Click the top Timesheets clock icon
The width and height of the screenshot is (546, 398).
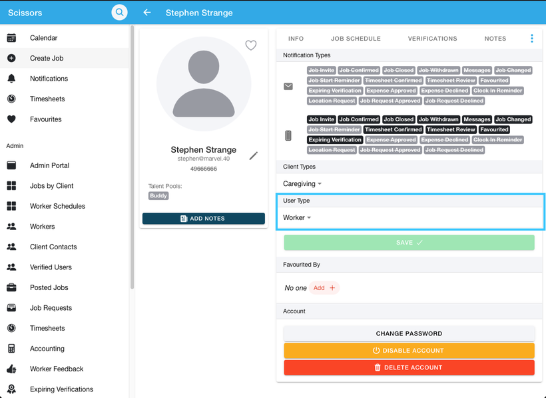point(11,99)
